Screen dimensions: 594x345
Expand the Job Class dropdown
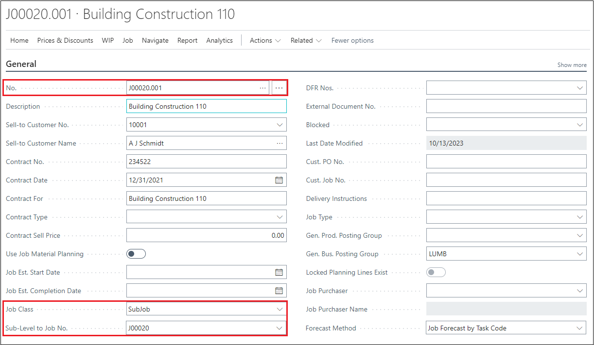tap(280, 309)
